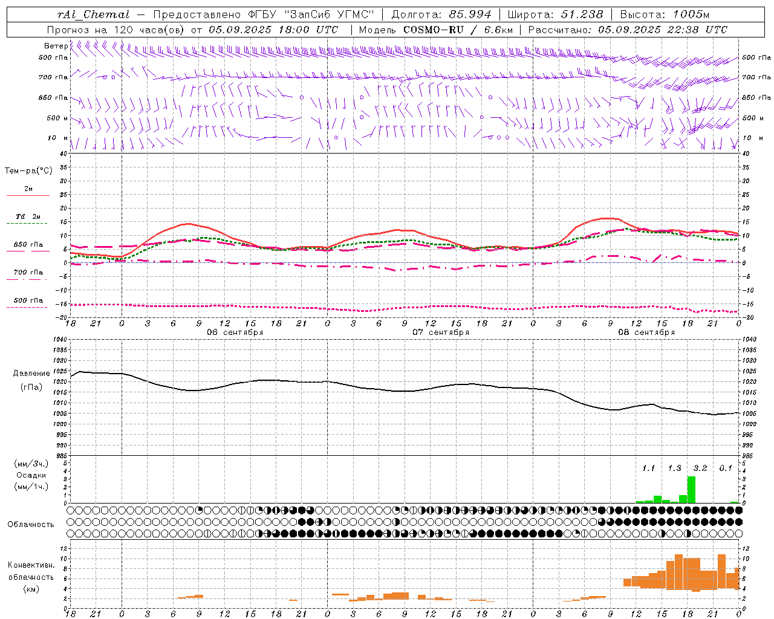
Task: Click the Td 2м dew point legend entry
Action: (28, 216)
